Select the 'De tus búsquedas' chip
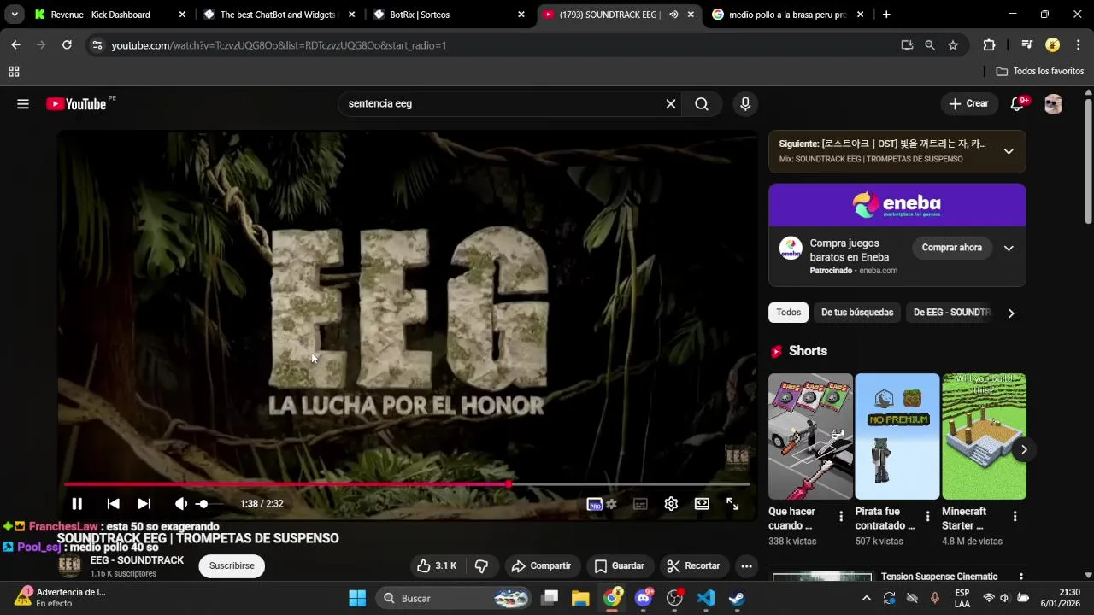Screen dimensions: 1094x615 [x=857, y=313]
